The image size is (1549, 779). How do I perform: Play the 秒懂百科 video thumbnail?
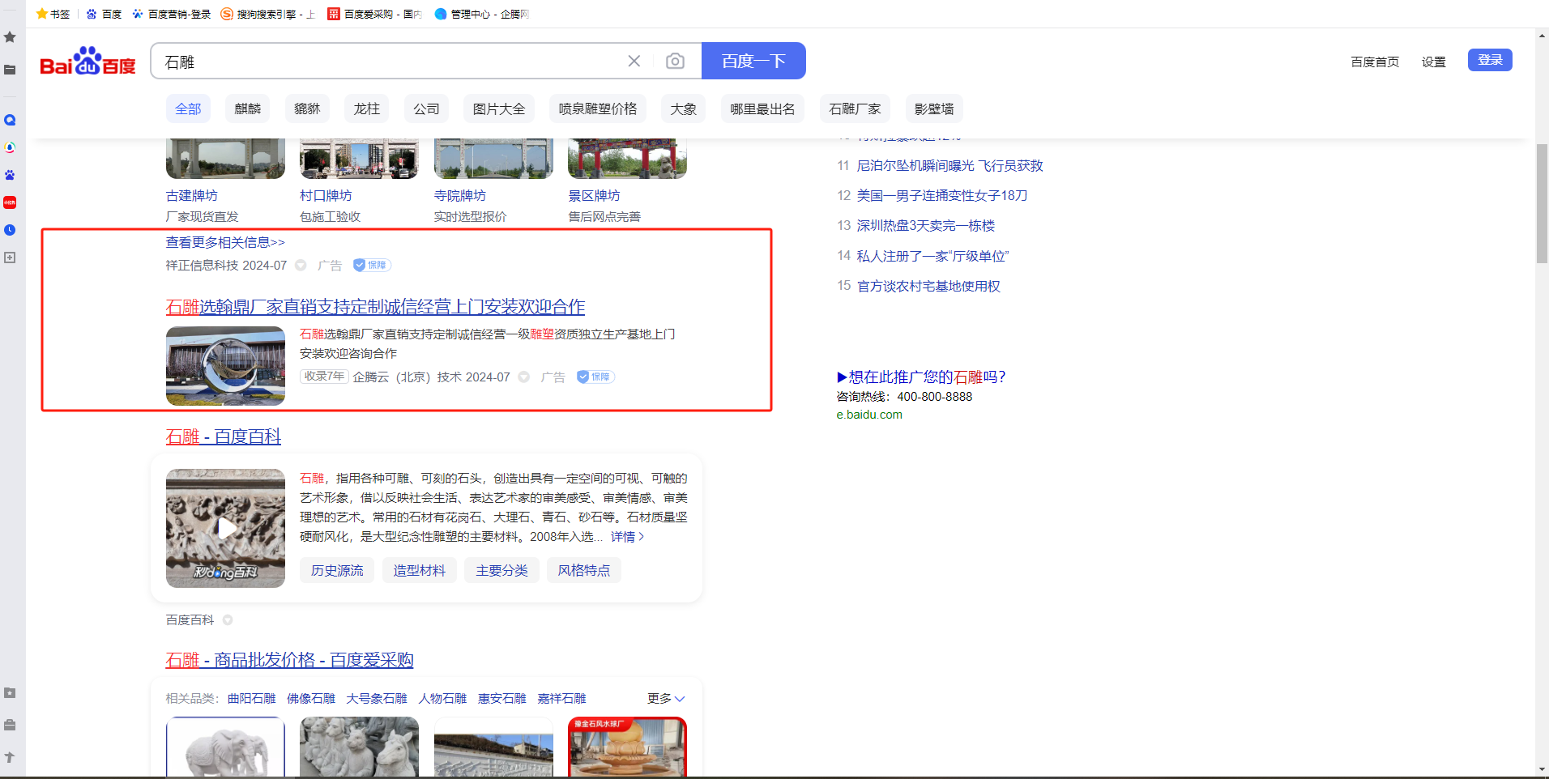225,528
